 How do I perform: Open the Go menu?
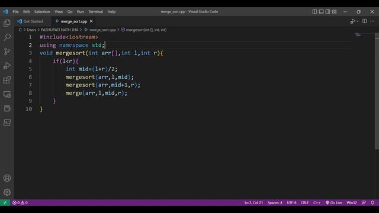click(70, 12)
